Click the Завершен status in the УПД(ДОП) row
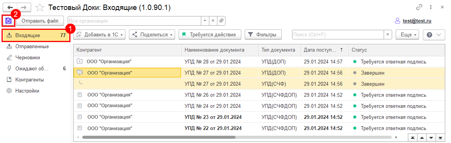Viewport: 451px width, 143px height. pyautogui.click(x=397, y=73)
